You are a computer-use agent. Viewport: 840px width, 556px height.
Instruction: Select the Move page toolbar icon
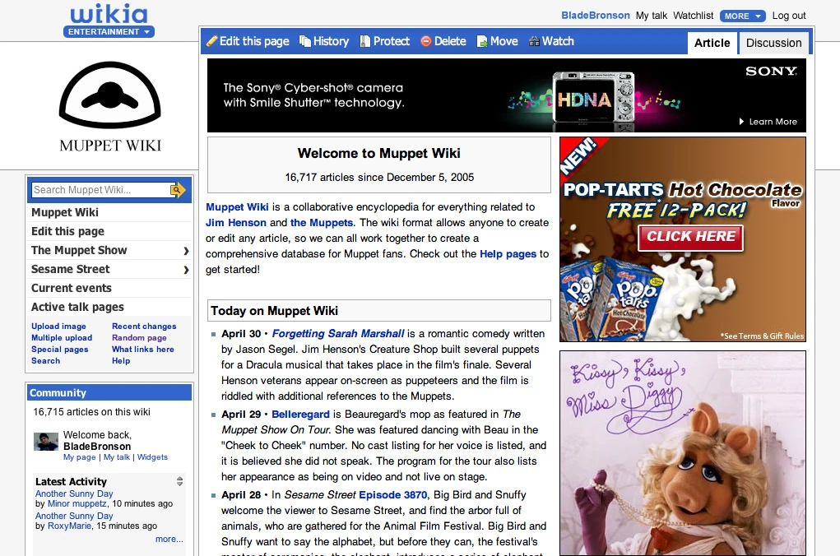coord(481,41)
